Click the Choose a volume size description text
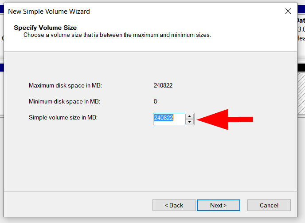This screenshot has height=223, width=305. click(117, 35)
